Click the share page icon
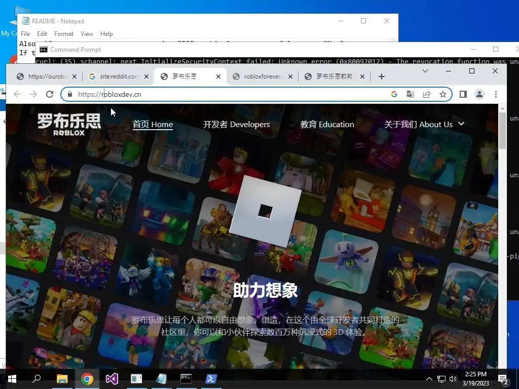 (427, 94)
